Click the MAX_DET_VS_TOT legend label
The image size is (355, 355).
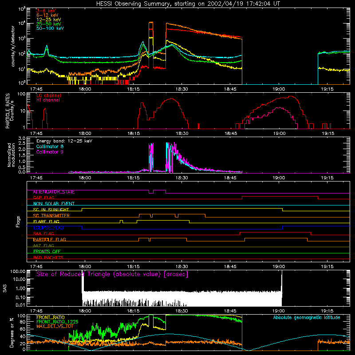(55, 326)
